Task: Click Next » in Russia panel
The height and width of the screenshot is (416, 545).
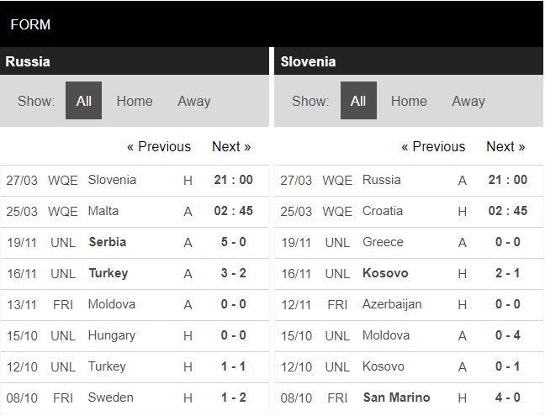Action: (x=231, y=146)
